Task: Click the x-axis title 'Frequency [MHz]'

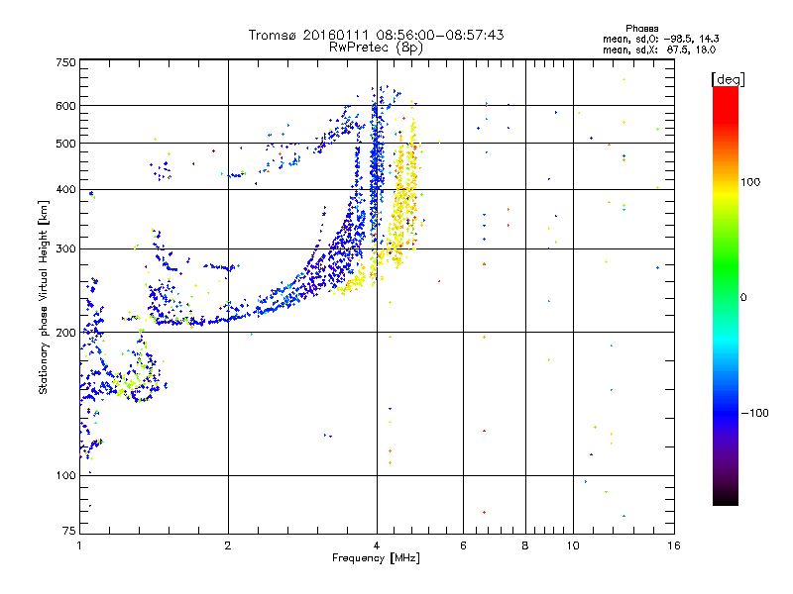Action: pyautogui.click(x=376, y=558)
